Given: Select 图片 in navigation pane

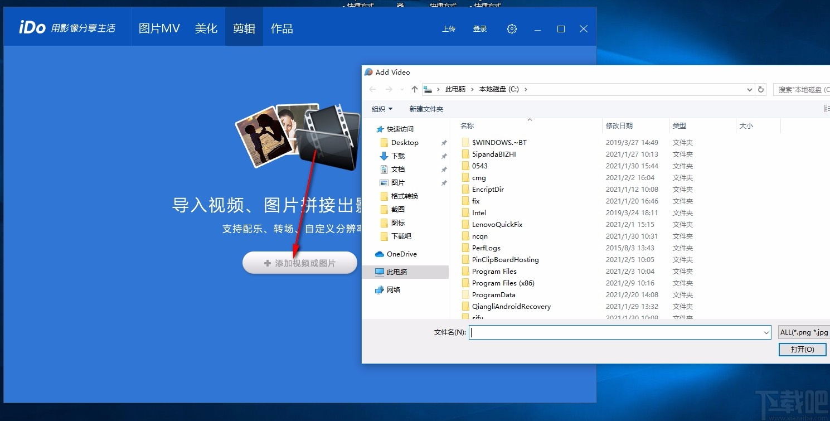Looking at the screenshot, I should tap(392, 182).
